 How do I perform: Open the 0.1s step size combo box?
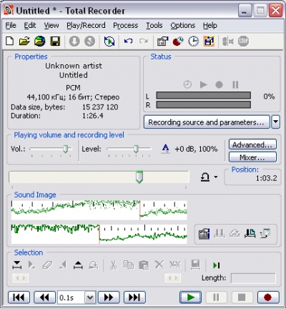pos(77,298)
